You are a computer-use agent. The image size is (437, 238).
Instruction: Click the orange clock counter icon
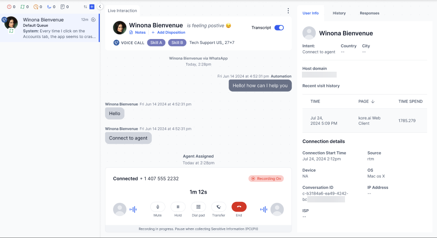pos(36,7)
